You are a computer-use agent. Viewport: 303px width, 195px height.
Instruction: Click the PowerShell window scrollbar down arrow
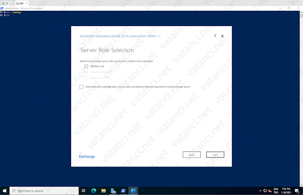pos(301,185)
